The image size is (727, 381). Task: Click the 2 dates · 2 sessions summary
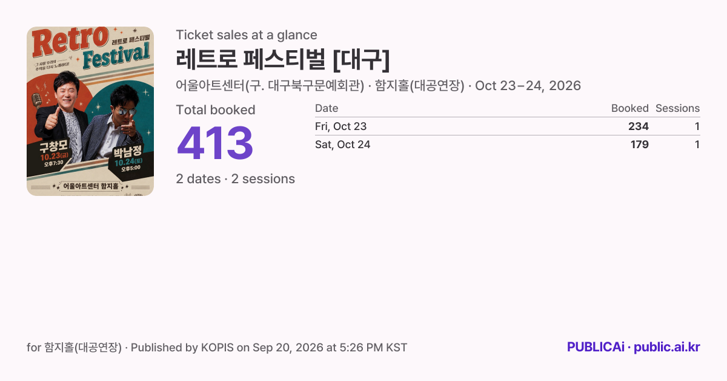(x=235, y=179)
